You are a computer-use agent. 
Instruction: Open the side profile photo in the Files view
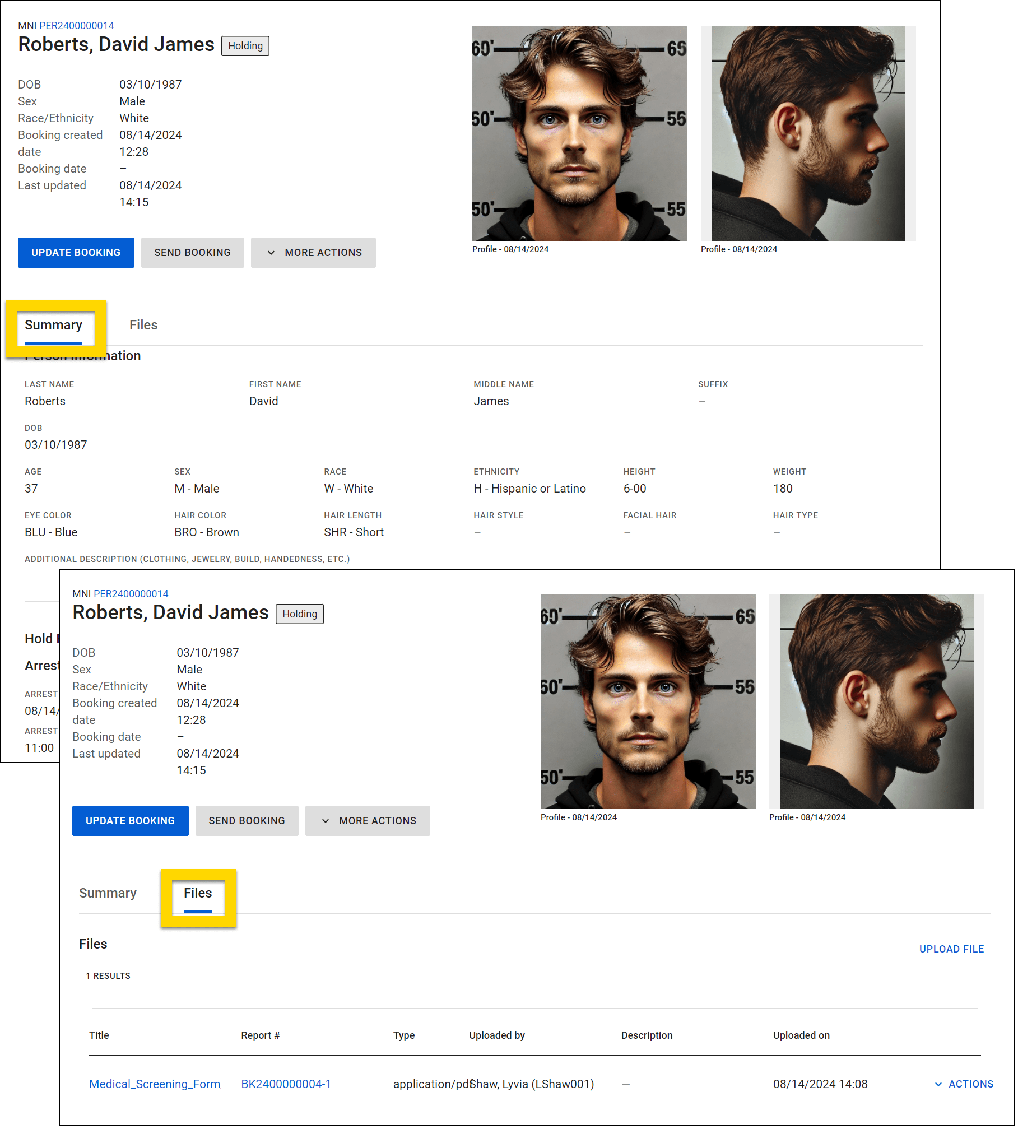pyautogui.click(x=876, y=701)
